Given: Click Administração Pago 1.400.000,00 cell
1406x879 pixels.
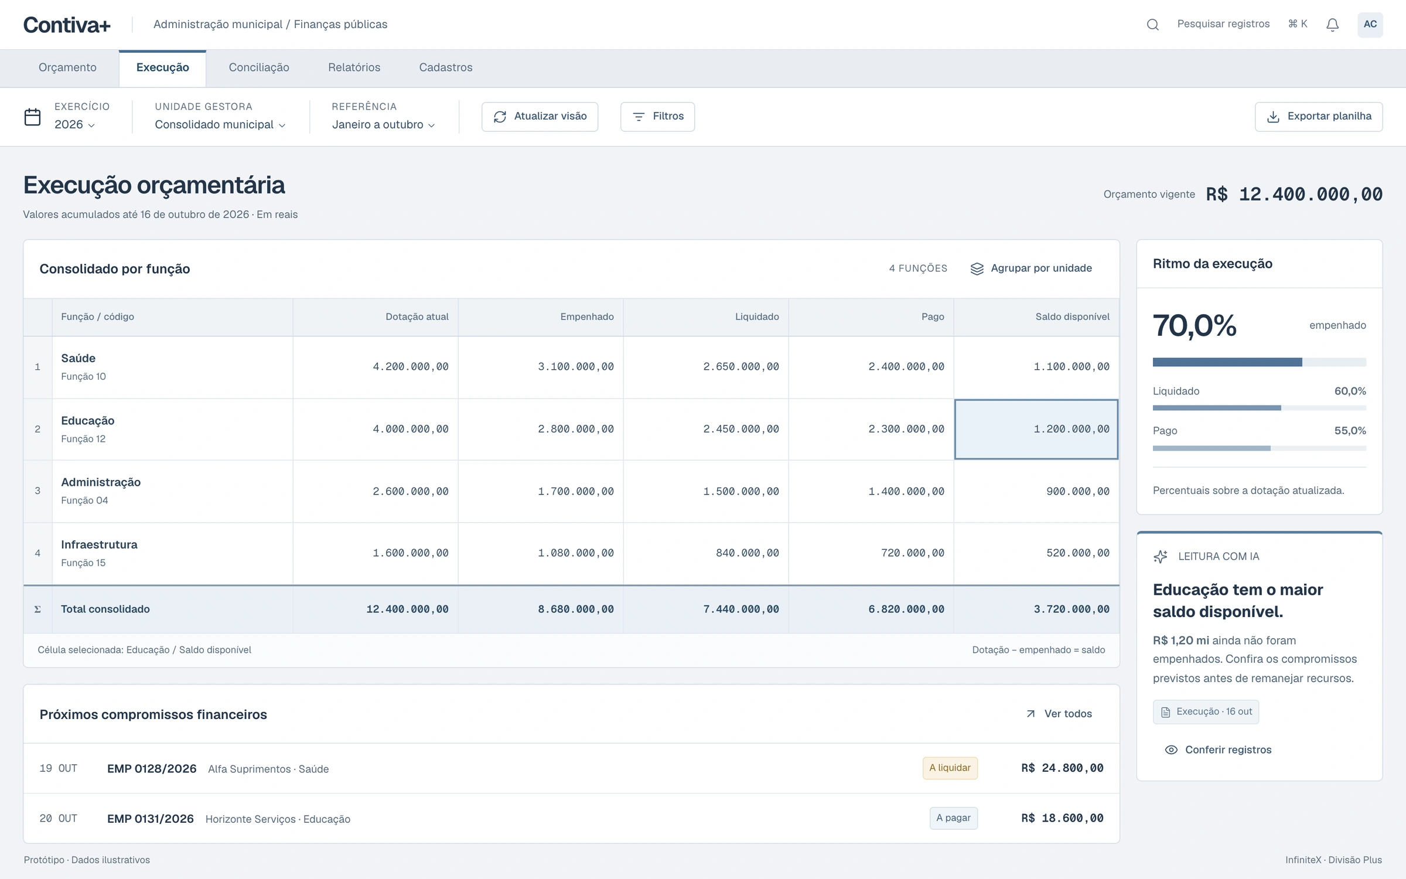Looking at the screenshot, I should [871, 492].
